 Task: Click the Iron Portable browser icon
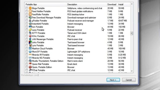click(x=30, y=27)
